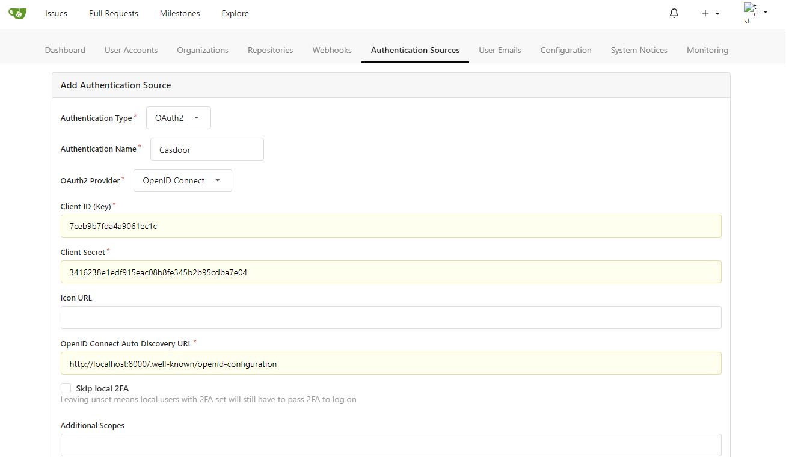Go to the Monitoring tab
Viewport: 786px width, 457px height.
pyautogui.click(x=707, y=50)
